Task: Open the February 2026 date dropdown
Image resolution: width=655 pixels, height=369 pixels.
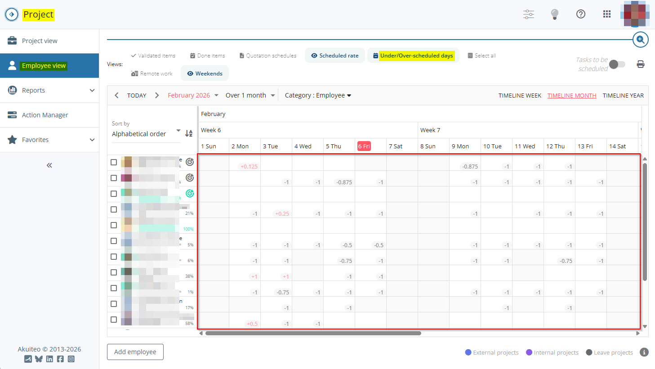Action: tap(193, 95)
